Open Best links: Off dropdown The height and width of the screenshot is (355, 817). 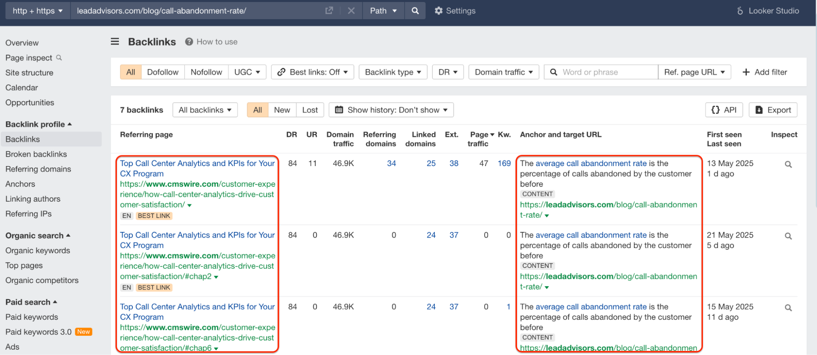pyautogui.click(x=313, y=72)
